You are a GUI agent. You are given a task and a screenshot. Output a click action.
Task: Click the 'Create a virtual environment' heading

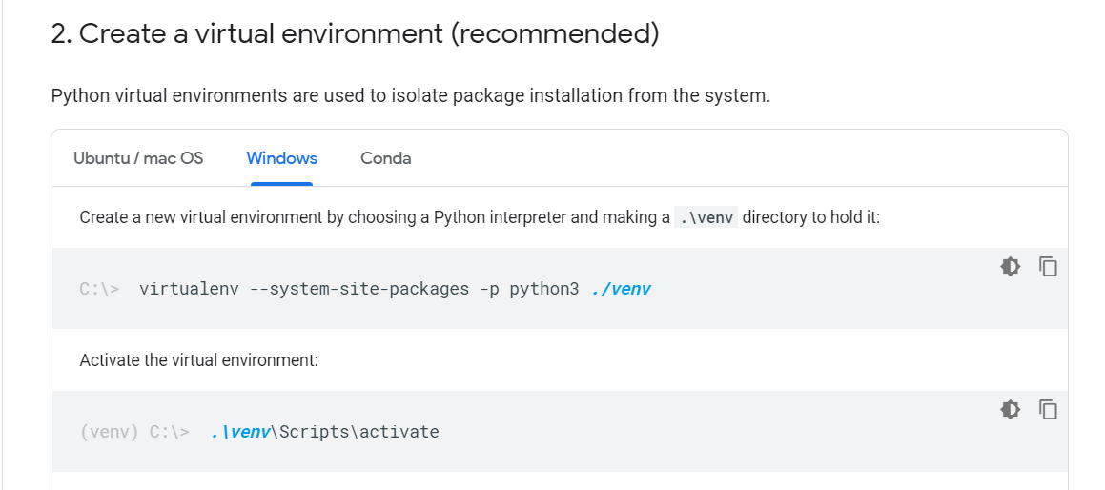click(x=355, y=34)
